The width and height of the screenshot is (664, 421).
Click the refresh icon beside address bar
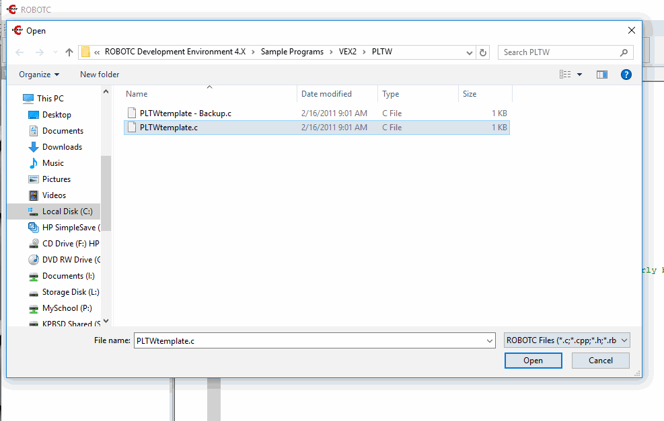tap(483, 52)
